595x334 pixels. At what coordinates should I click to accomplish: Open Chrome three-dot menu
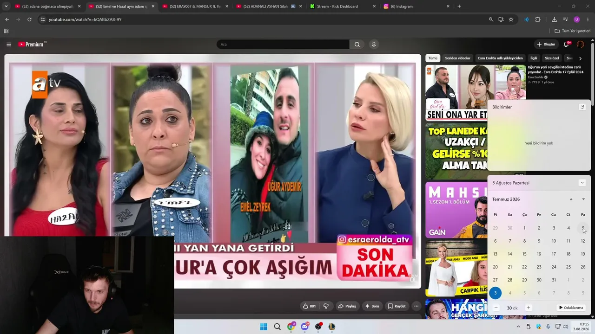[x=588, y=19]
